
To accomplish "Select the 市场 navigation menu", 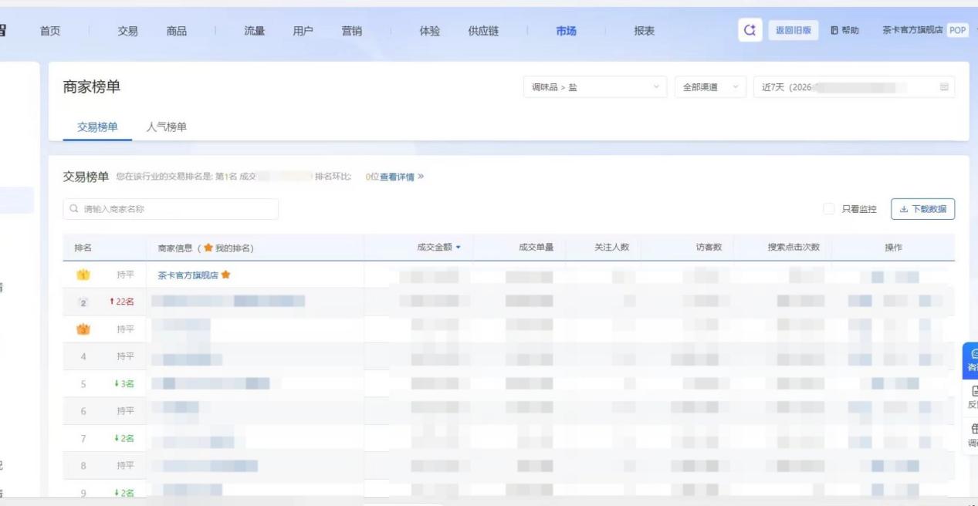I will (x=566, y=31).
